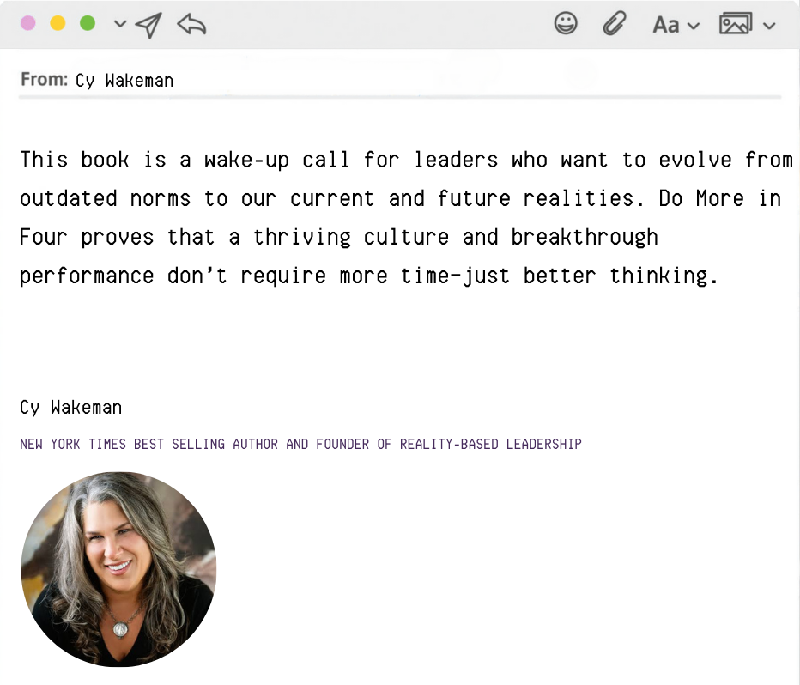Click the Cy Wakeman signature name
This screenshot has width=800, height=685.
[x=71, y=408]
